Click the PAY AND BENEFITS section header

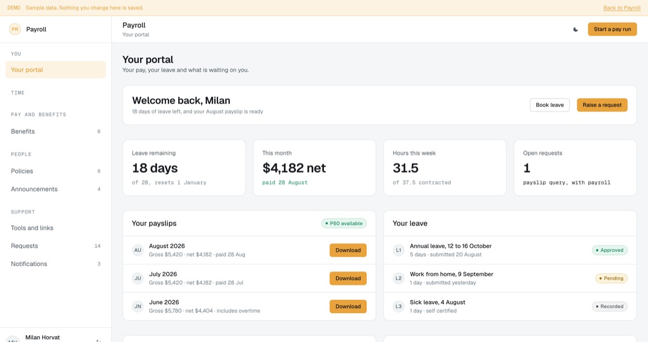click(38, 115)
